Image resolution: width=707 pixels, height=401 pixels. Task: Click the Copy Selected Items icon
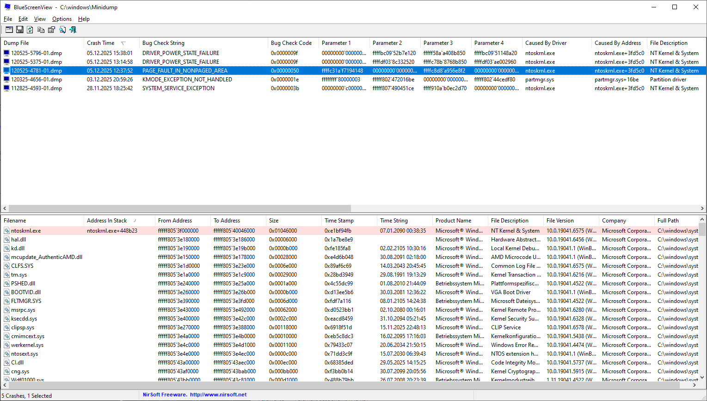pos(41,30)
